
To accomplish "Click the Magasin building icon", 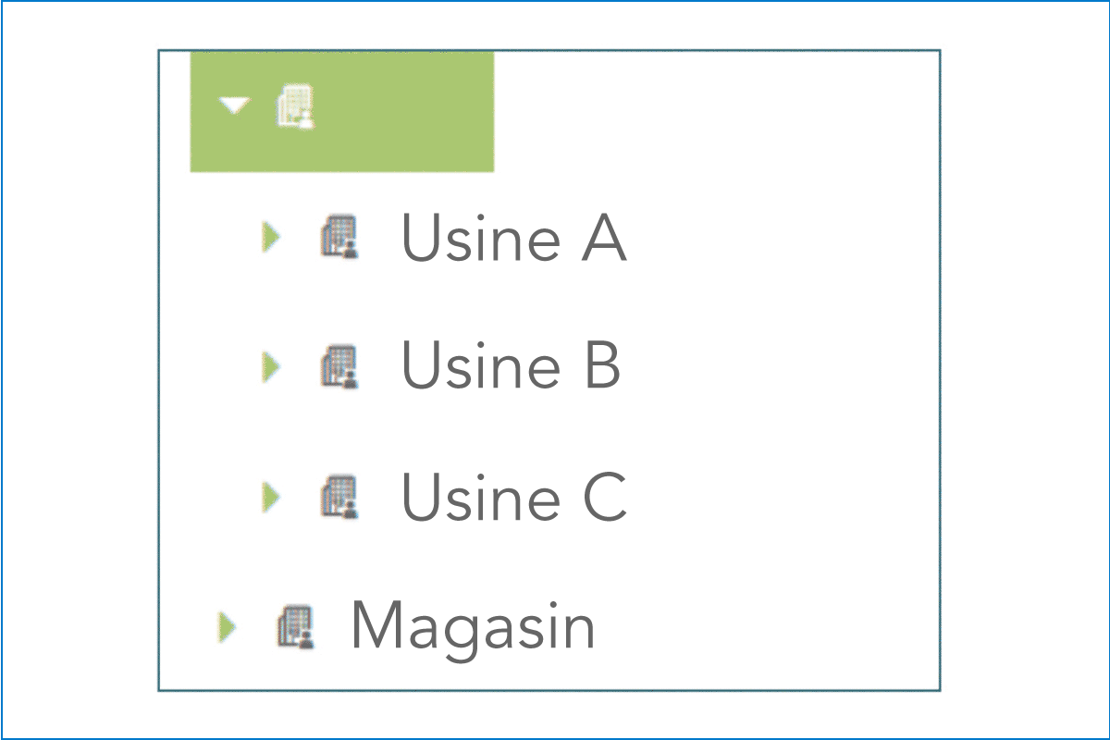I will point(296,627).
